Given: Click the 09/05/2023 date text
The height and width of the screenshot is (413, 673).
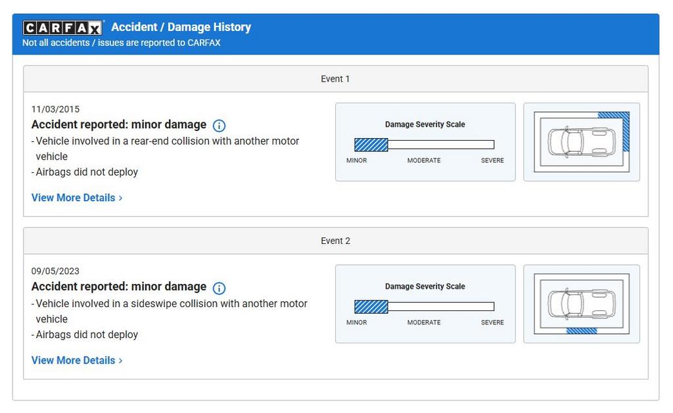Looking at the screenshot, I should (55, 271).
